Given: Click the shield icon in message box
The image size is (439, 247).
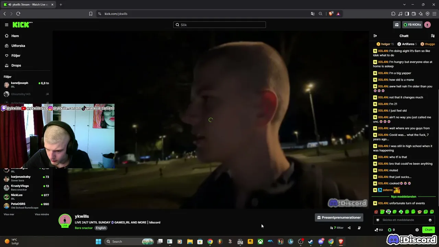Looking at the screenshot, I should coord(378,220).
